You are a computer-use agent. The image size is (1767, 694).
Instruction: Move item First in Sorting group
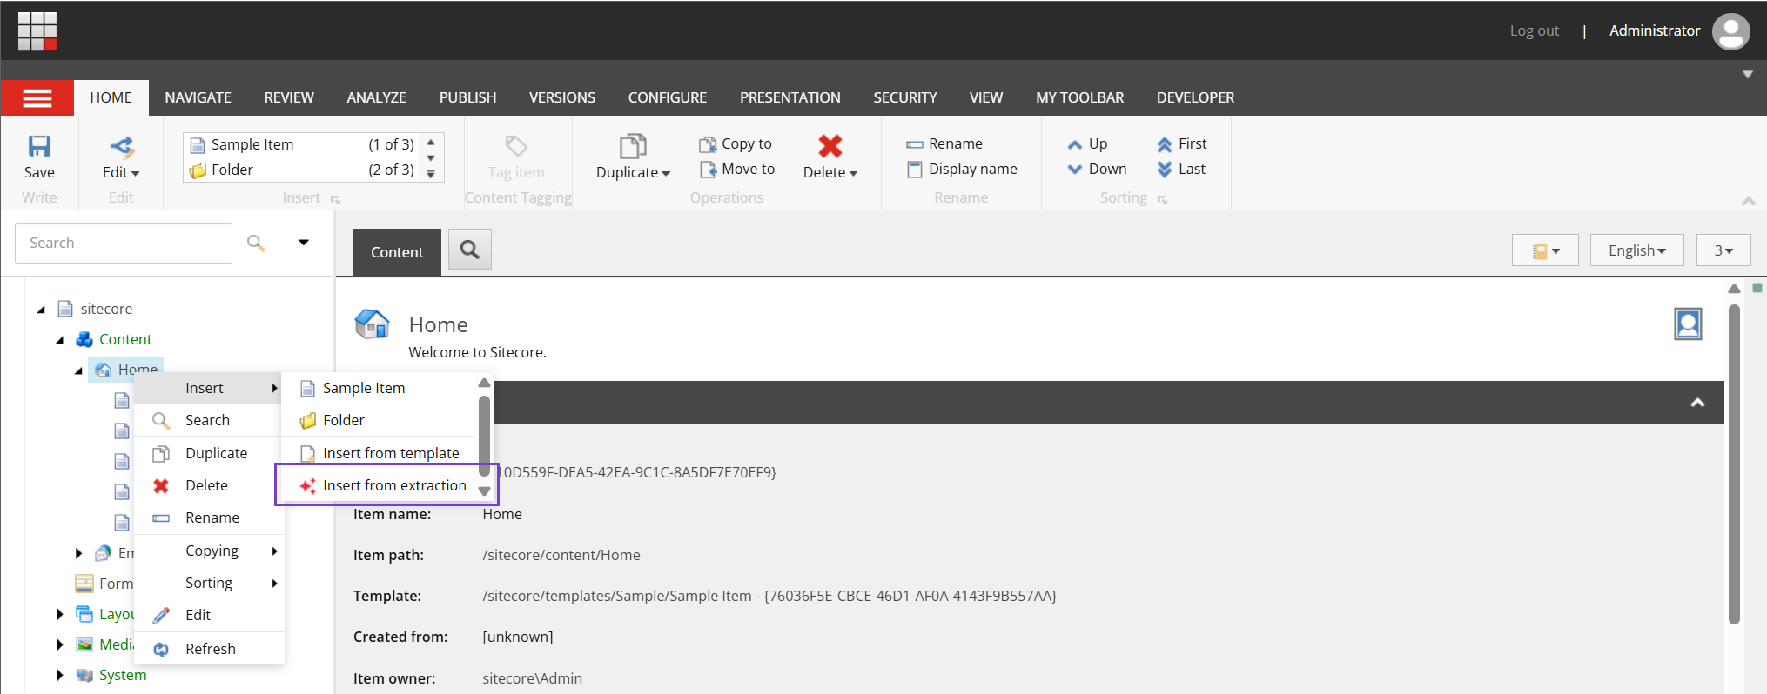click(1182, 143)
